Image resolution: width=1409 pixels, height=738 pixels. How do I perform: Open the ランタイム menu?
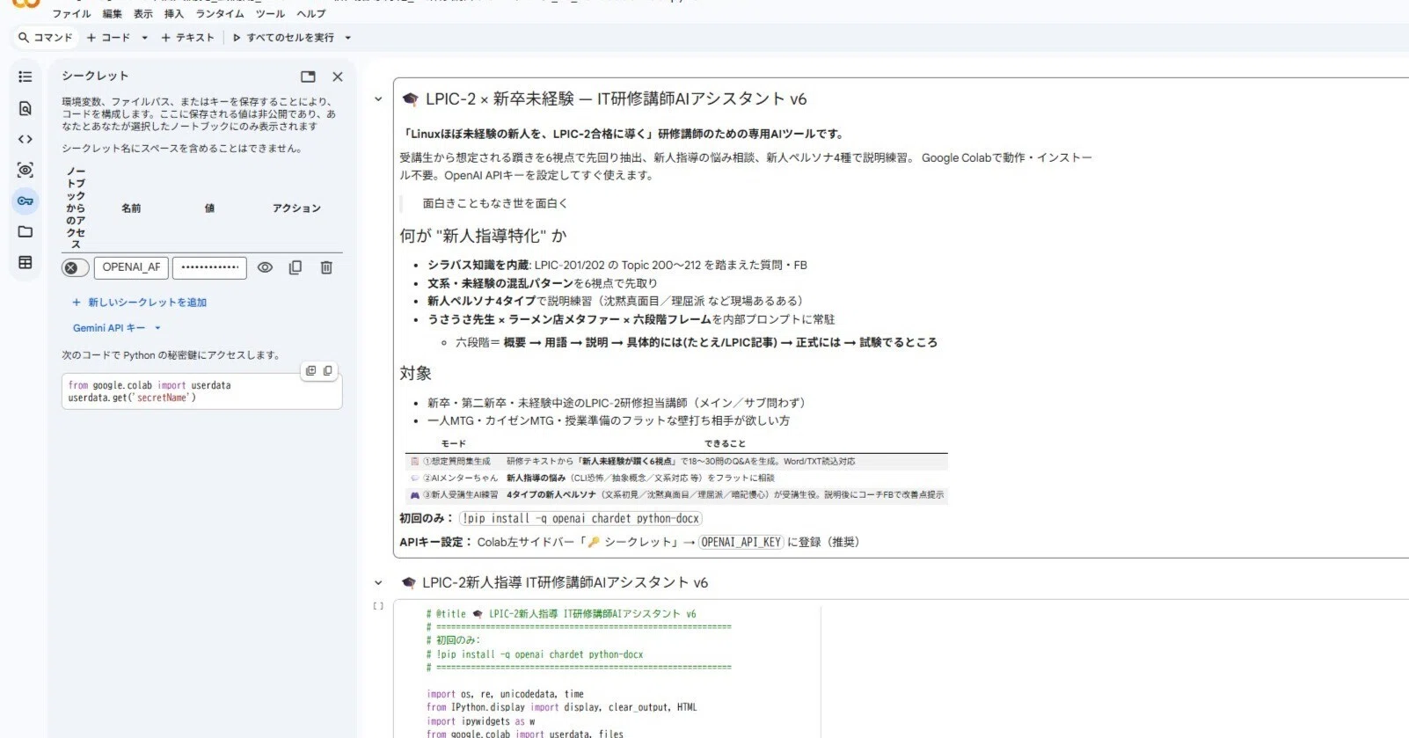[220, 13]
